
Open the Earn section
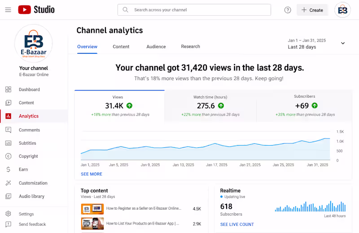(x=23, y=169)
